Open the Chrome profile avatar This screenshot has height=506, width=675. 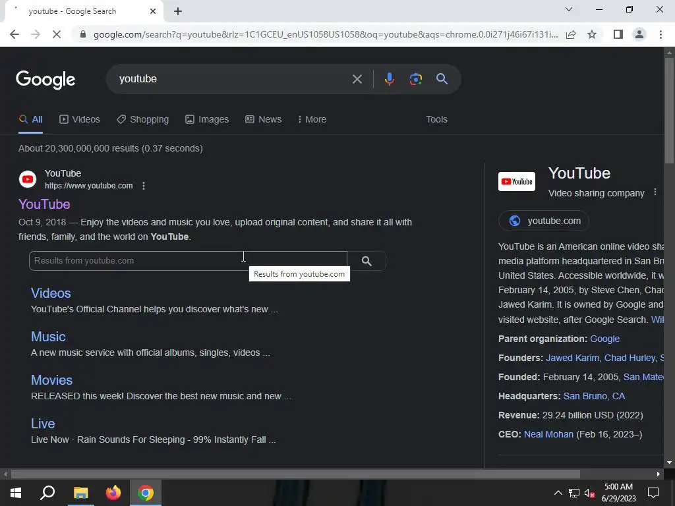coord(639,34)
